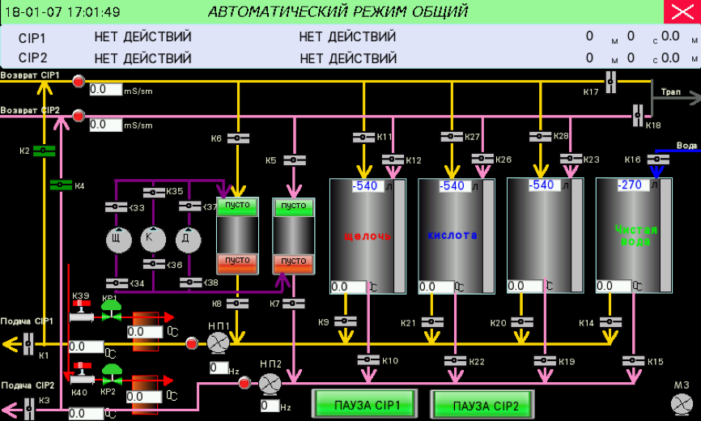Click the НП2 frequency Hz field
The image size is (701, 421).
[x=270, y=406]
